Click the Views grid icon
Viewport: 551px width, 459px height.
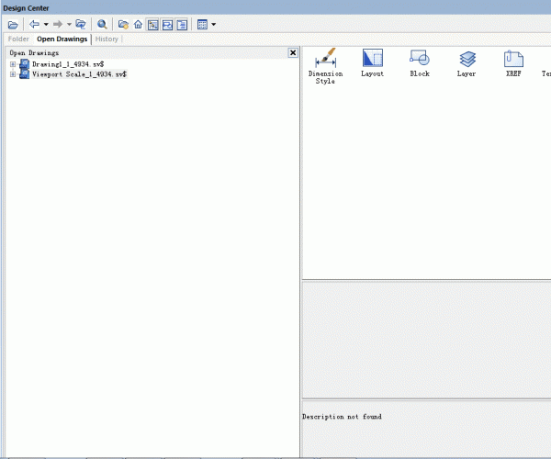[x=202, y=25]
